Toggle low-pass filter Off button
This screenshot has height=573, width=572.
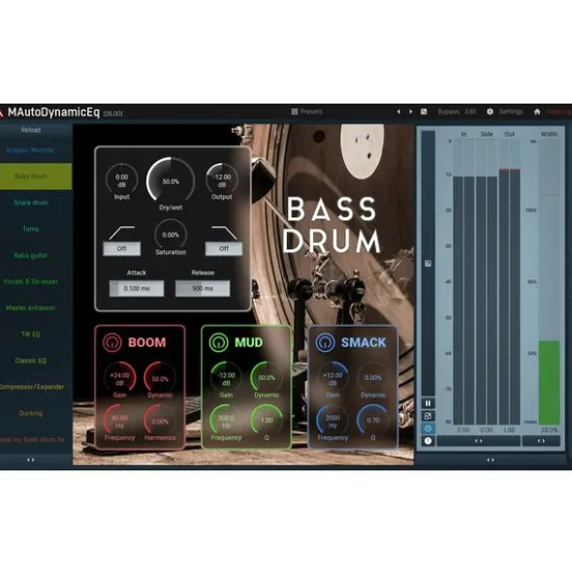click(x=224, y=248)
